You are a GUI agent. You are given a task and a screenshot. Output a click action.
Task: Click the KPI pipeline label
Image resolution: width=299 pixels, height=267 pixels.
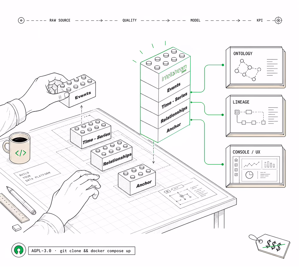coord(260,20)
